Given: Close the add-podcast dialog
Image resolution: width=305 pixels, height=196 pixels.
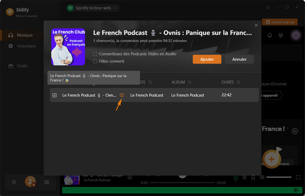Looking at the screenshot, I should click(x=256, y=25).
